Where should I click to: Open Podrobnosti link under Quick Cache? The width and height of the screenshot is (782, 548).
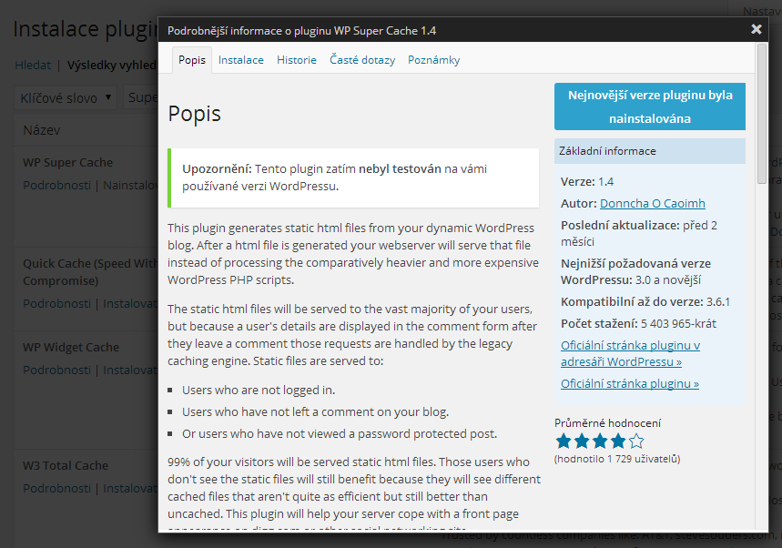pyautogui.click(x=56, y=304)
